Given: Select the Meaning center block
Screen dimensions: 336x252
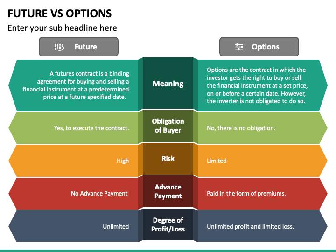Looking at the screenshot, I should [x=168, y=84].
